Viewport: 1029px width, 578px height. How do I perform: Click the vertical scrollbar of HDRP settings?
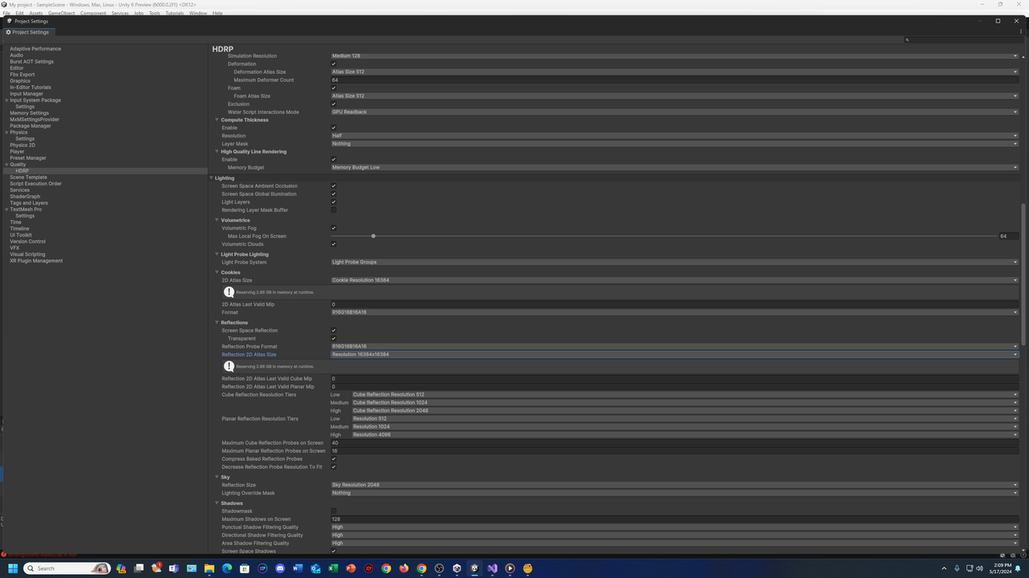[x=1023, y=273]
